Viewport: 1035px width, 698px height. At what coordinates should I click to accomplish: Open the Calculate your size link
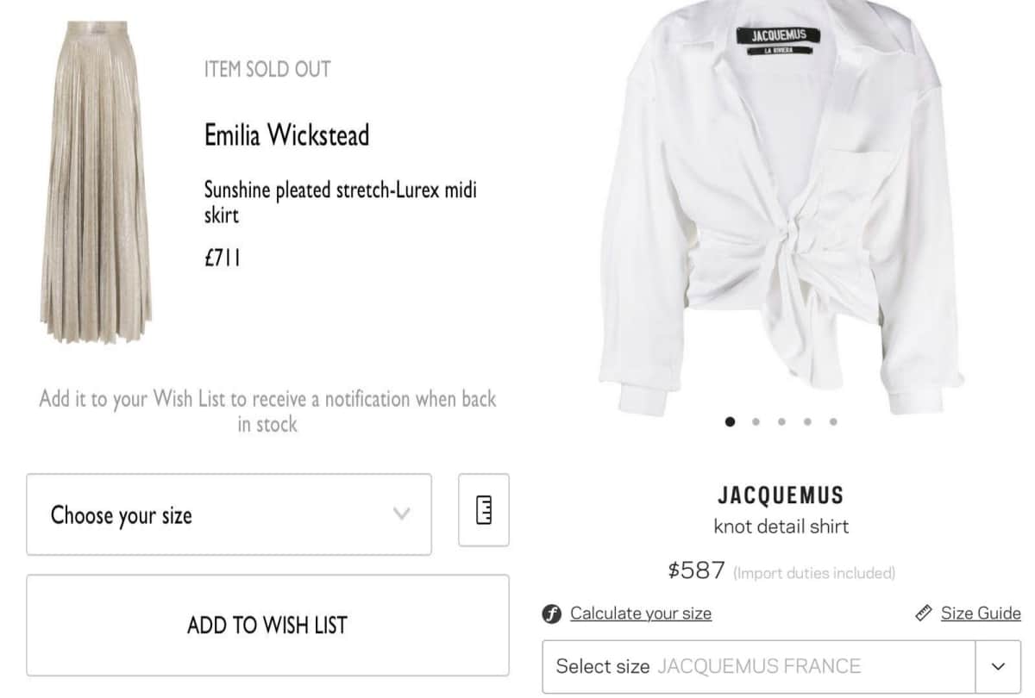(x=641, y=614)
